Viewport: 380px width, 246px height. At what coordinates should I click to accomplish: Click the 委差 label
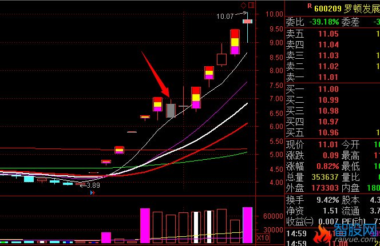click(x=350, y=22)
